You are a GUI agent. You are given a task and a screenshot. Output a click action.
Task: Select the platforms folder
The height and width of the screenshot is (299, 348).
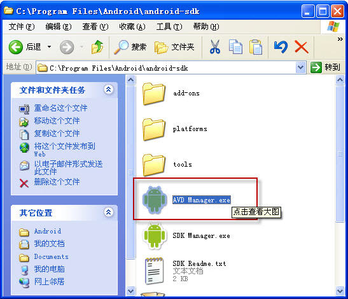click(175, 129)
